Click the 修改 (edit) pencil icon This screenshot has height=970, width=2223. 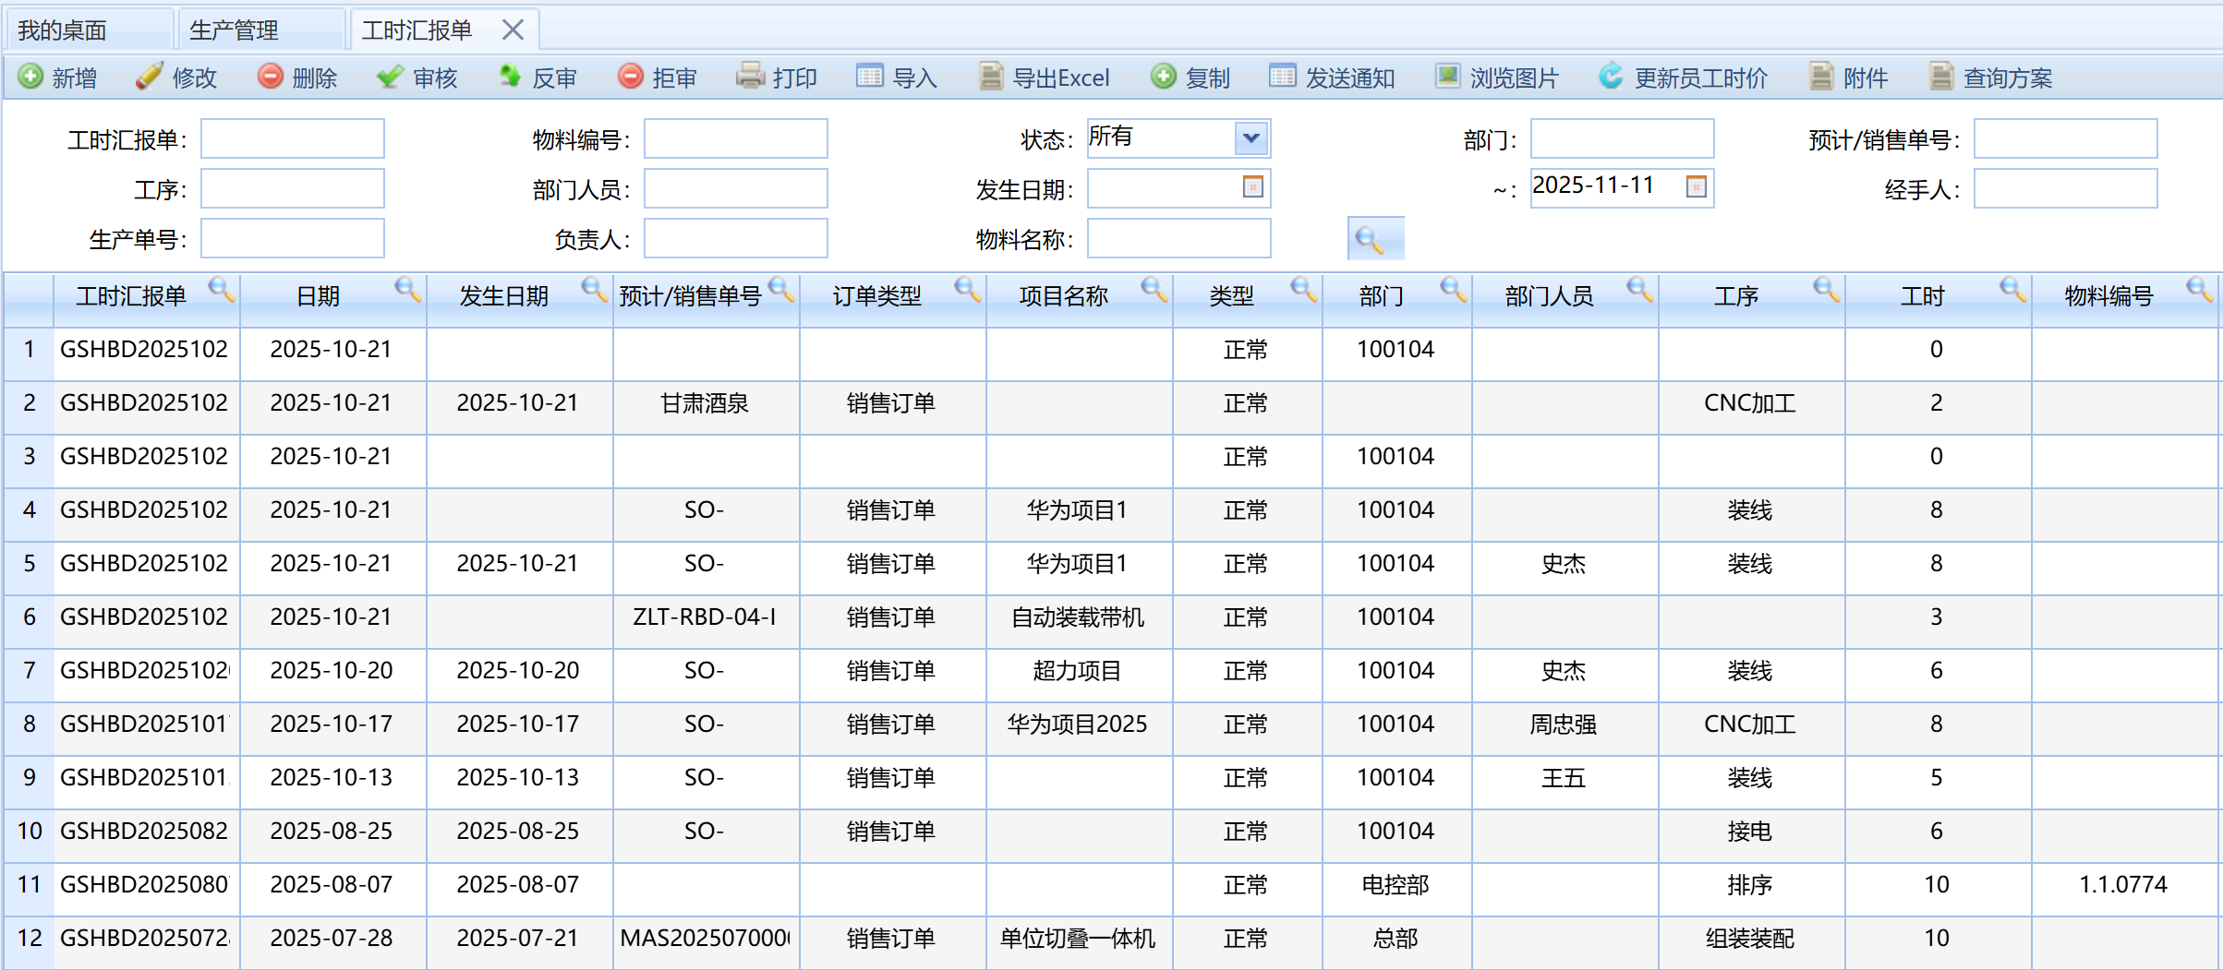150,77
